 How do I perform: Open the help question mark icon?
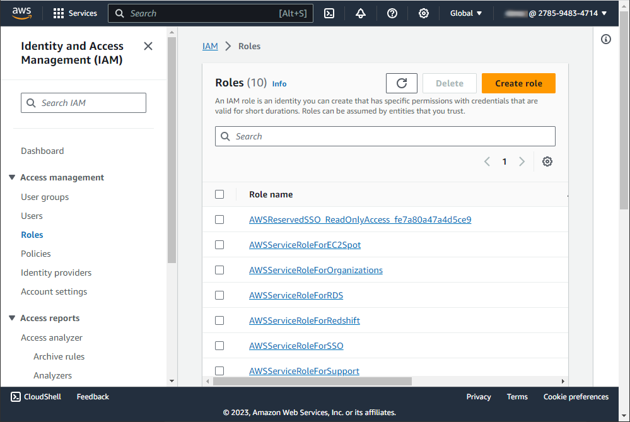[392, 13]
